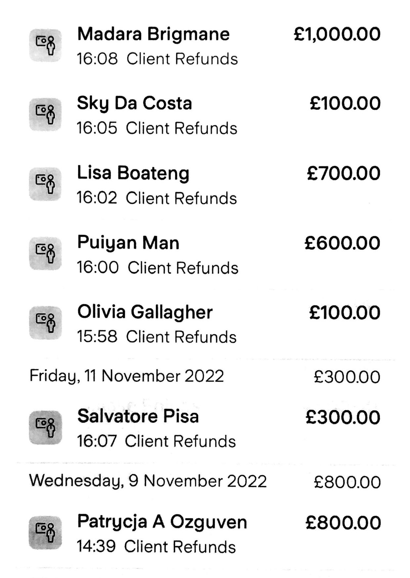Click the £1,000.00 amount
This screenshot has height=578, width=410.
pos(337,34)
